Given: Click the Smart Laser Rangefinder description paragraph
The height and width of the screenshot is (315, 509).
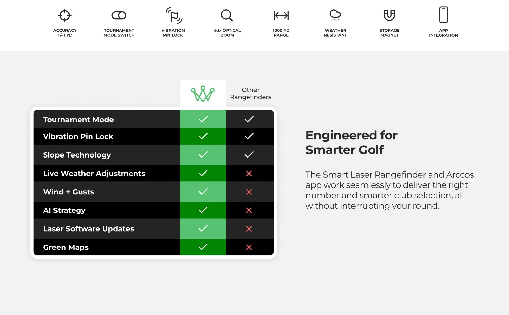Looking at the screenshot, I should [389, 190].
